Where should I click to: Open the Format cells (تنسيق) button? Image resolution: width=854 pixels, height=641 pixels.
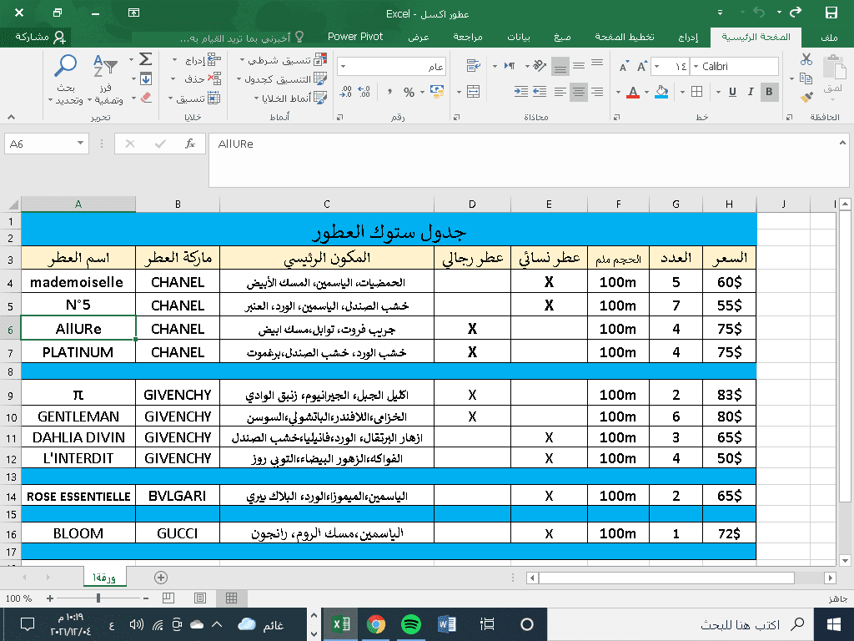coord(195,98)
